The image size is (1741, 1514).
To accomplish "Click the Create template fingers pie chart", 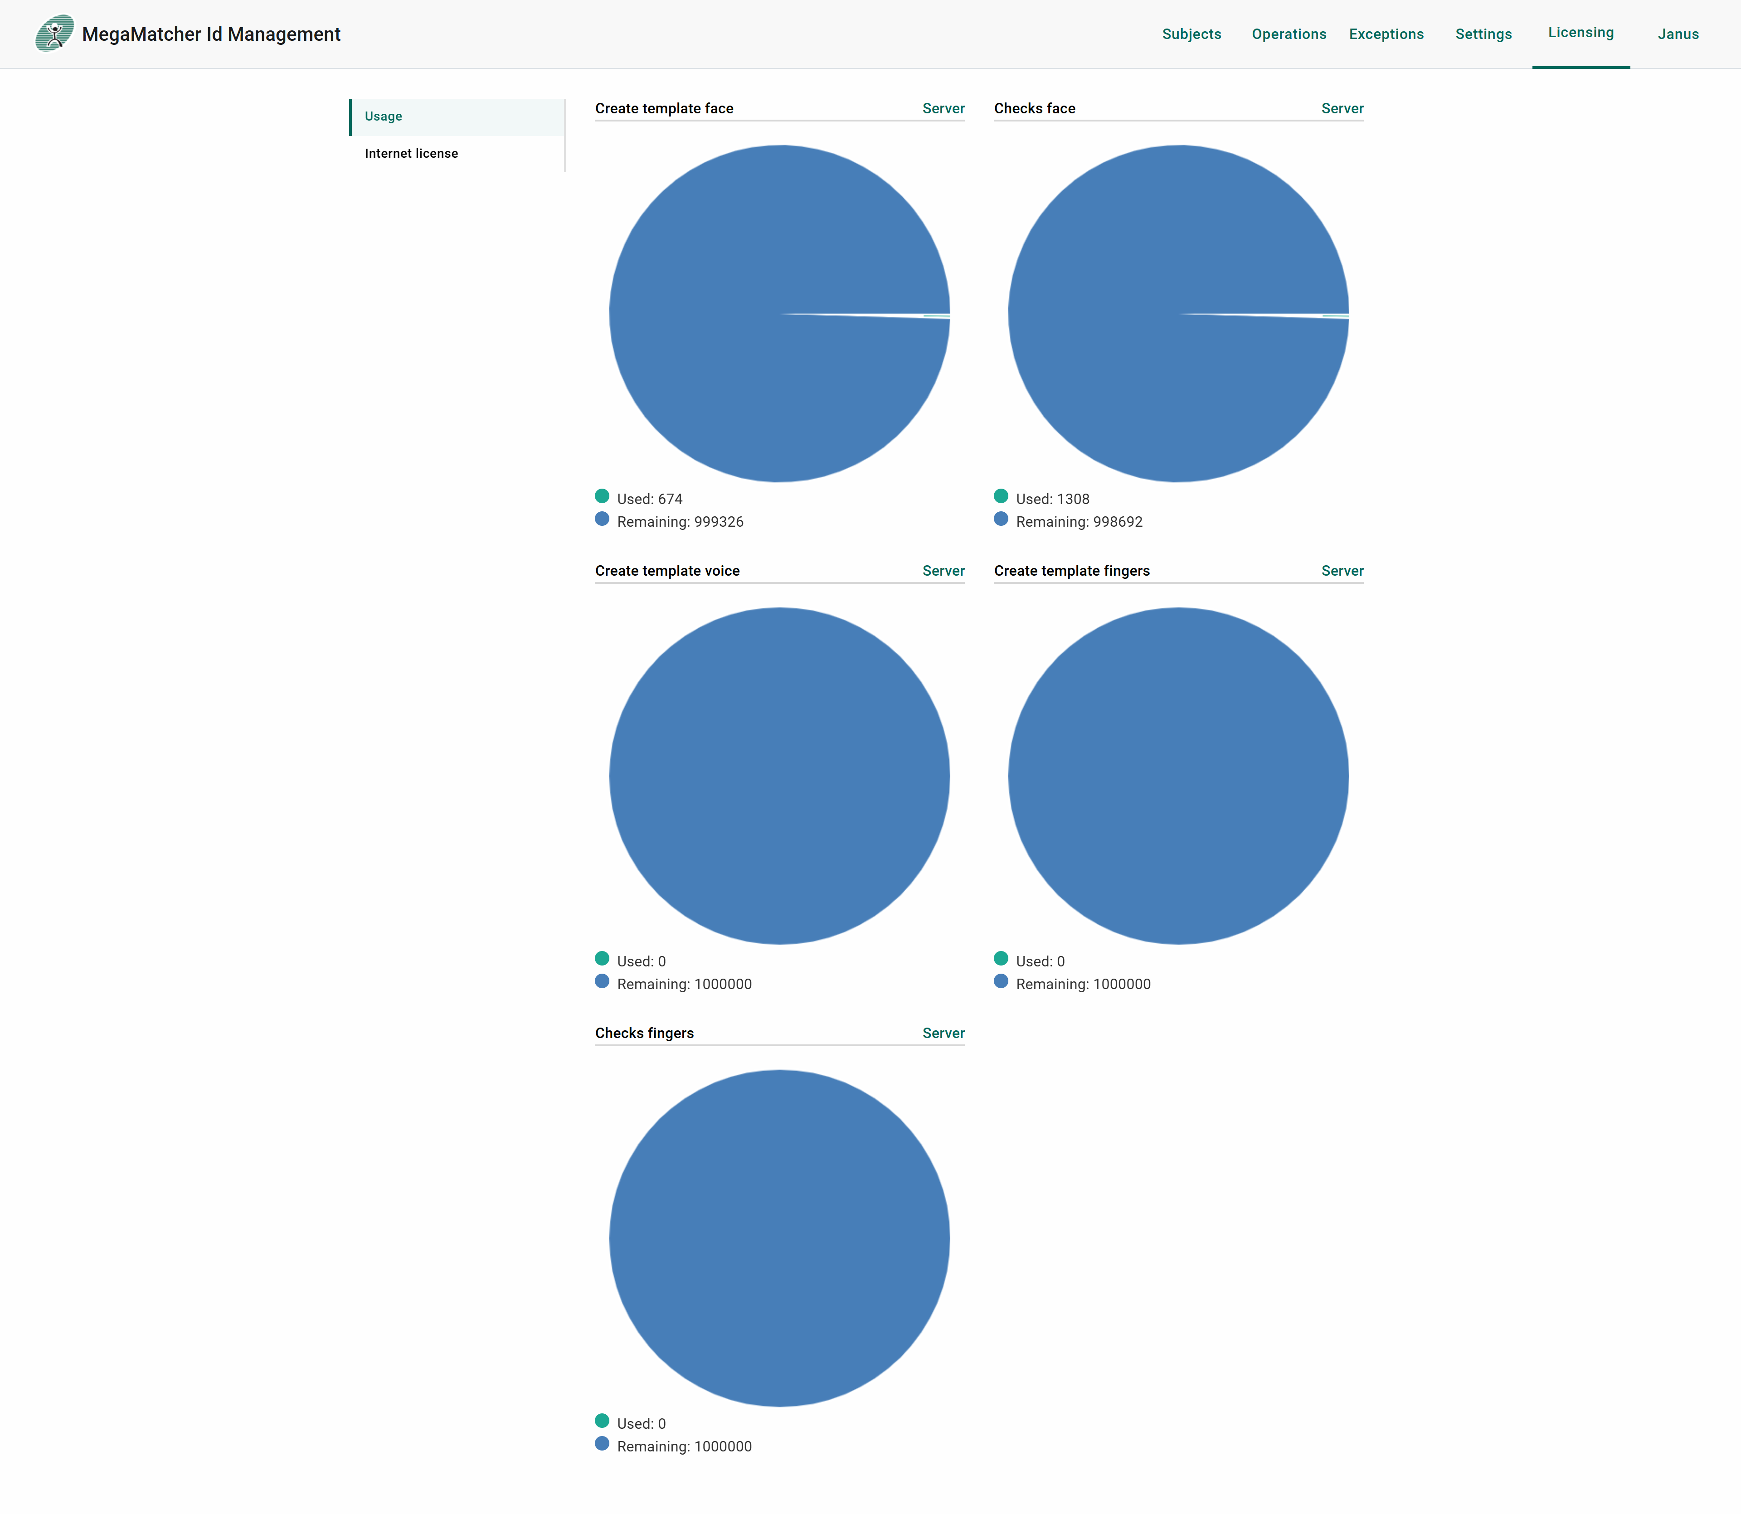I will (1178, 776).
